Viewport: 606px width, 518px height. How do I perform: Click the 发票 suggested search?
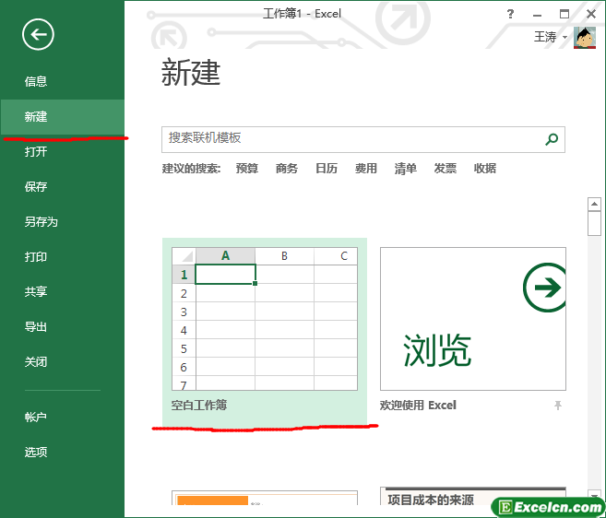pos(445,169)
